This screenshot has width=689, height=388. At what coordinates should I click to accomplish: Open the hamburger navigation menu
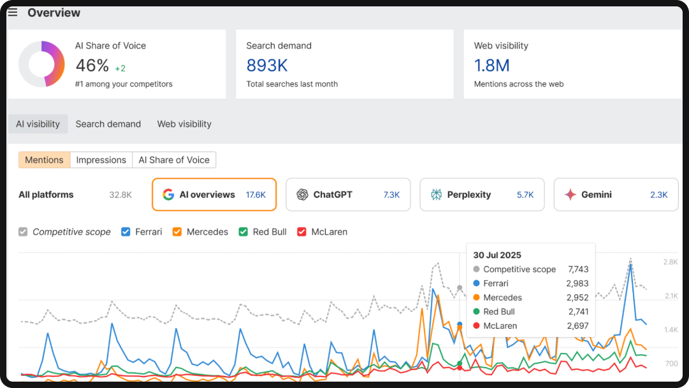[x=13, y=11]
